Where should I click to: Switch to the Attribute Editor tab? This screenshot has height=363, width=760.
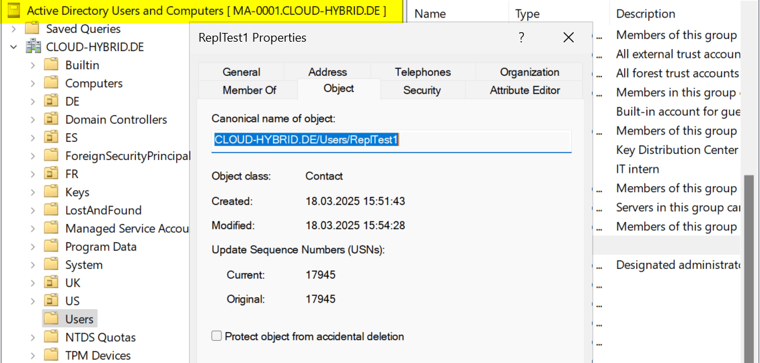click(x=525, y=90)
